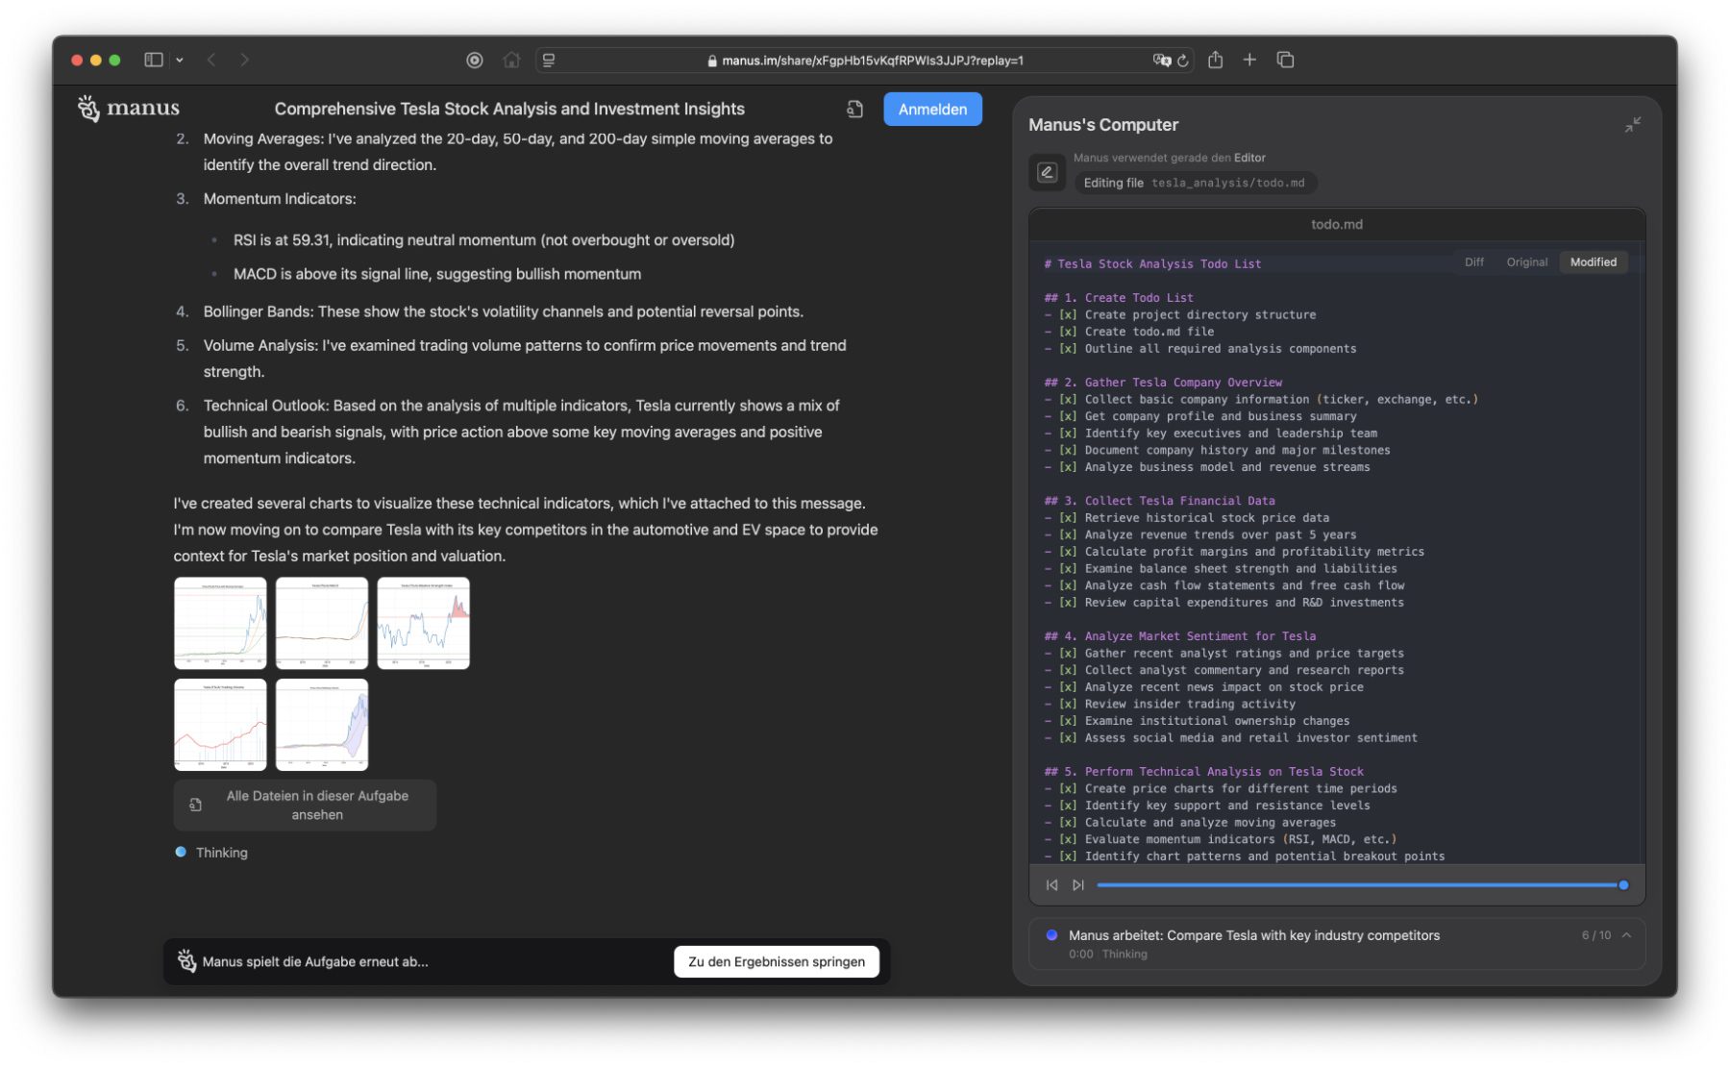Switch to the Diff view tab
Screen dimensions: 1730x1067
1473,262
